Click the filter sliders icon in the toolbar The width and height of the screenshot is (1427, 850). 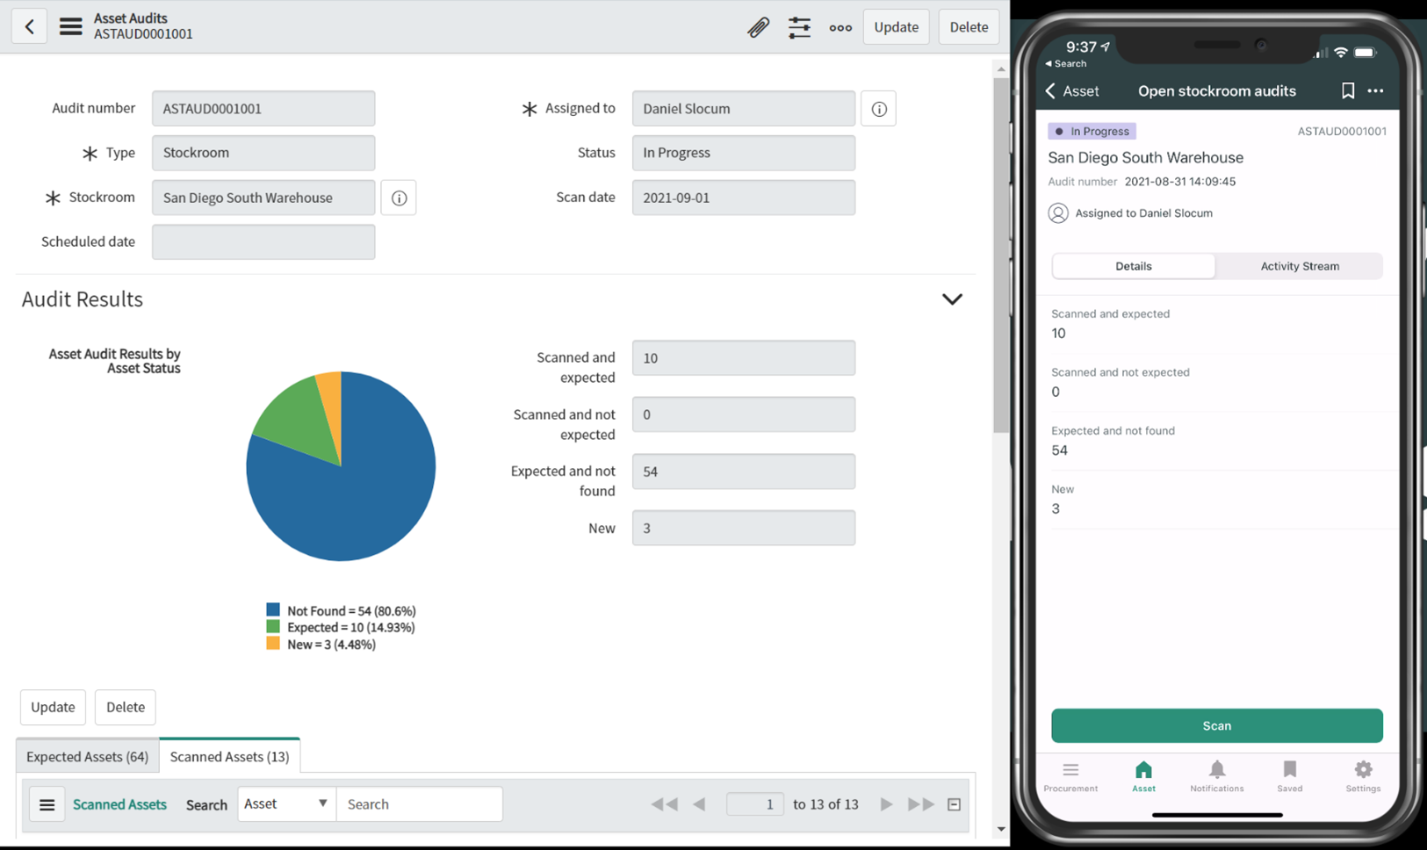(x=799, y=27)
